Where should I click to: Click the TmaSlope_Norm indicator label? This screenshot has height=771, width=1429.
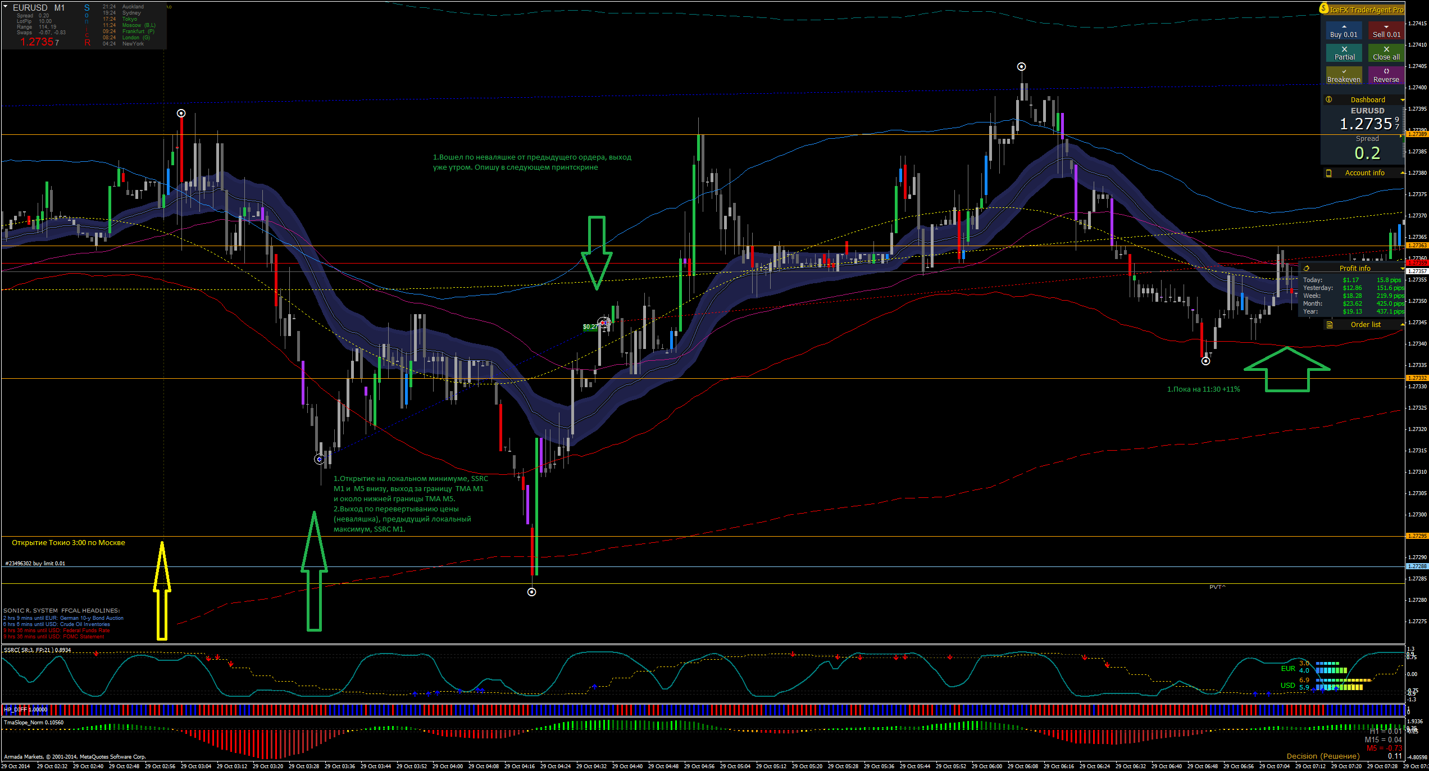34,723
